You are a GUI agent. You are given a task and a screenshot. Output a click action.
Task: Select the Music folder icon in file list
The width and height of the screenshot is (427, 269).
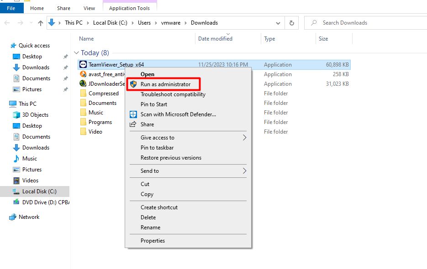83,112
